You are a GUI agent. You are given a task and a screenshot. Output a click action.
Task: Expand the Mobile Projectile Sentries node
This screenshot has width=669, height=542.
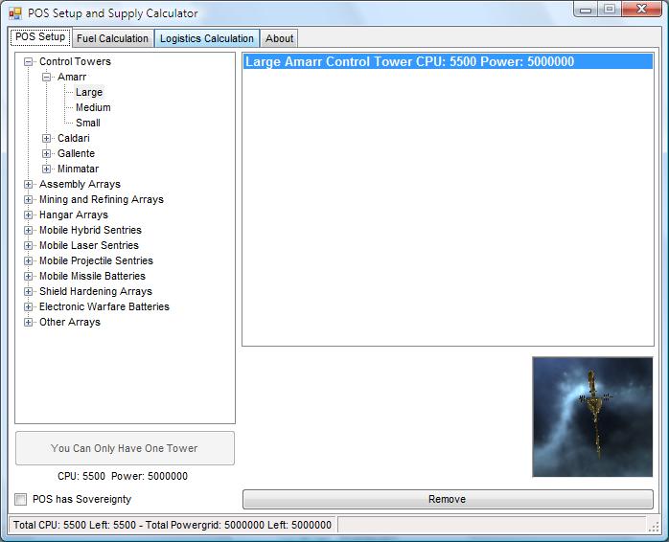[x=28, y=261]
